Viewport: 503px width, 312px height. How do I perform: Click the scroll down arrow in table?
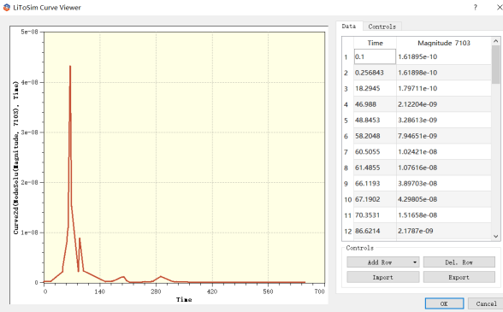click(495, 236)
